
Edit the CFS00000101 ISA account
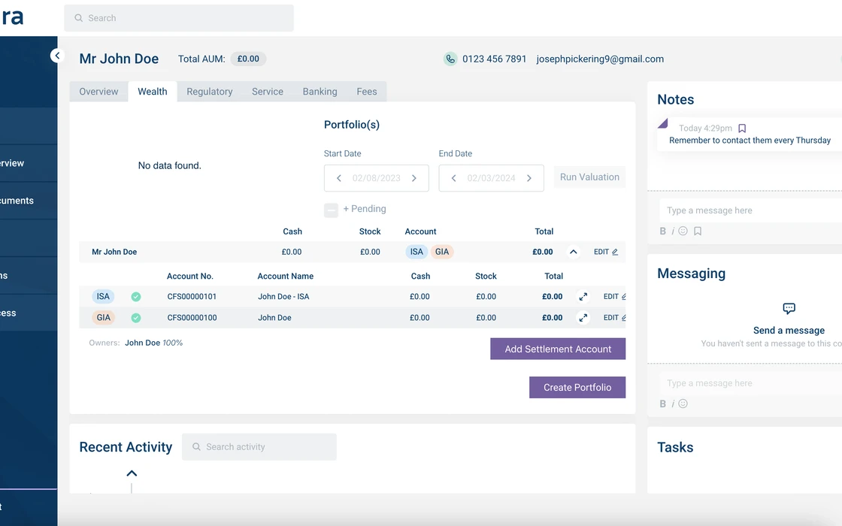pyautogui.click(x=615, y=296)
